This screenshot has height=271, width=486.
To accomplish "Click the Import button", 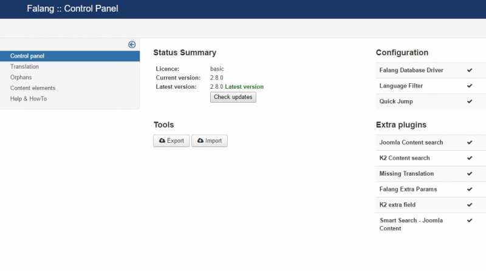I will point(210,141).
